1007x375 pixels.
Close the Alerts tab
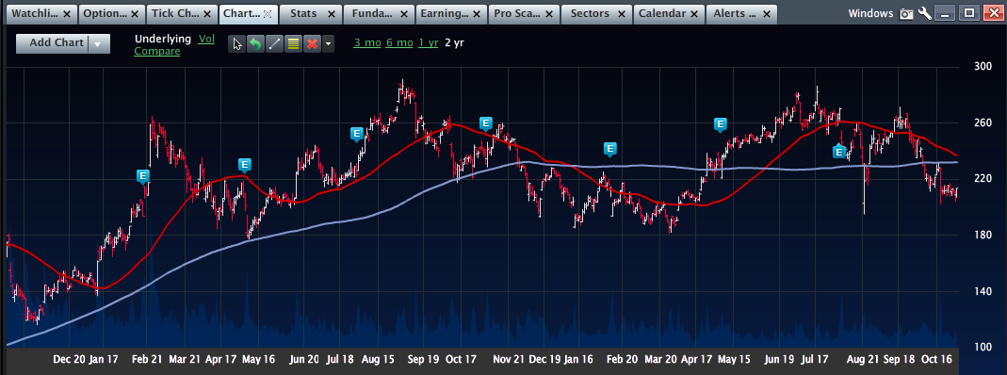pos(766,13)
